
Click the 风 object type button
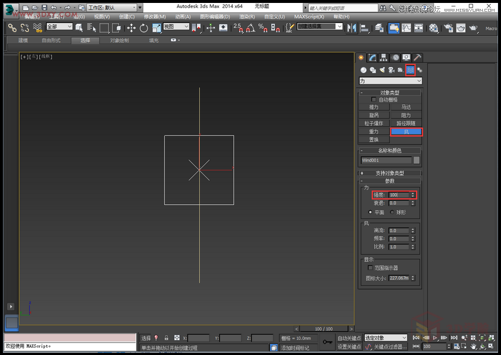(x=406, y=131)
